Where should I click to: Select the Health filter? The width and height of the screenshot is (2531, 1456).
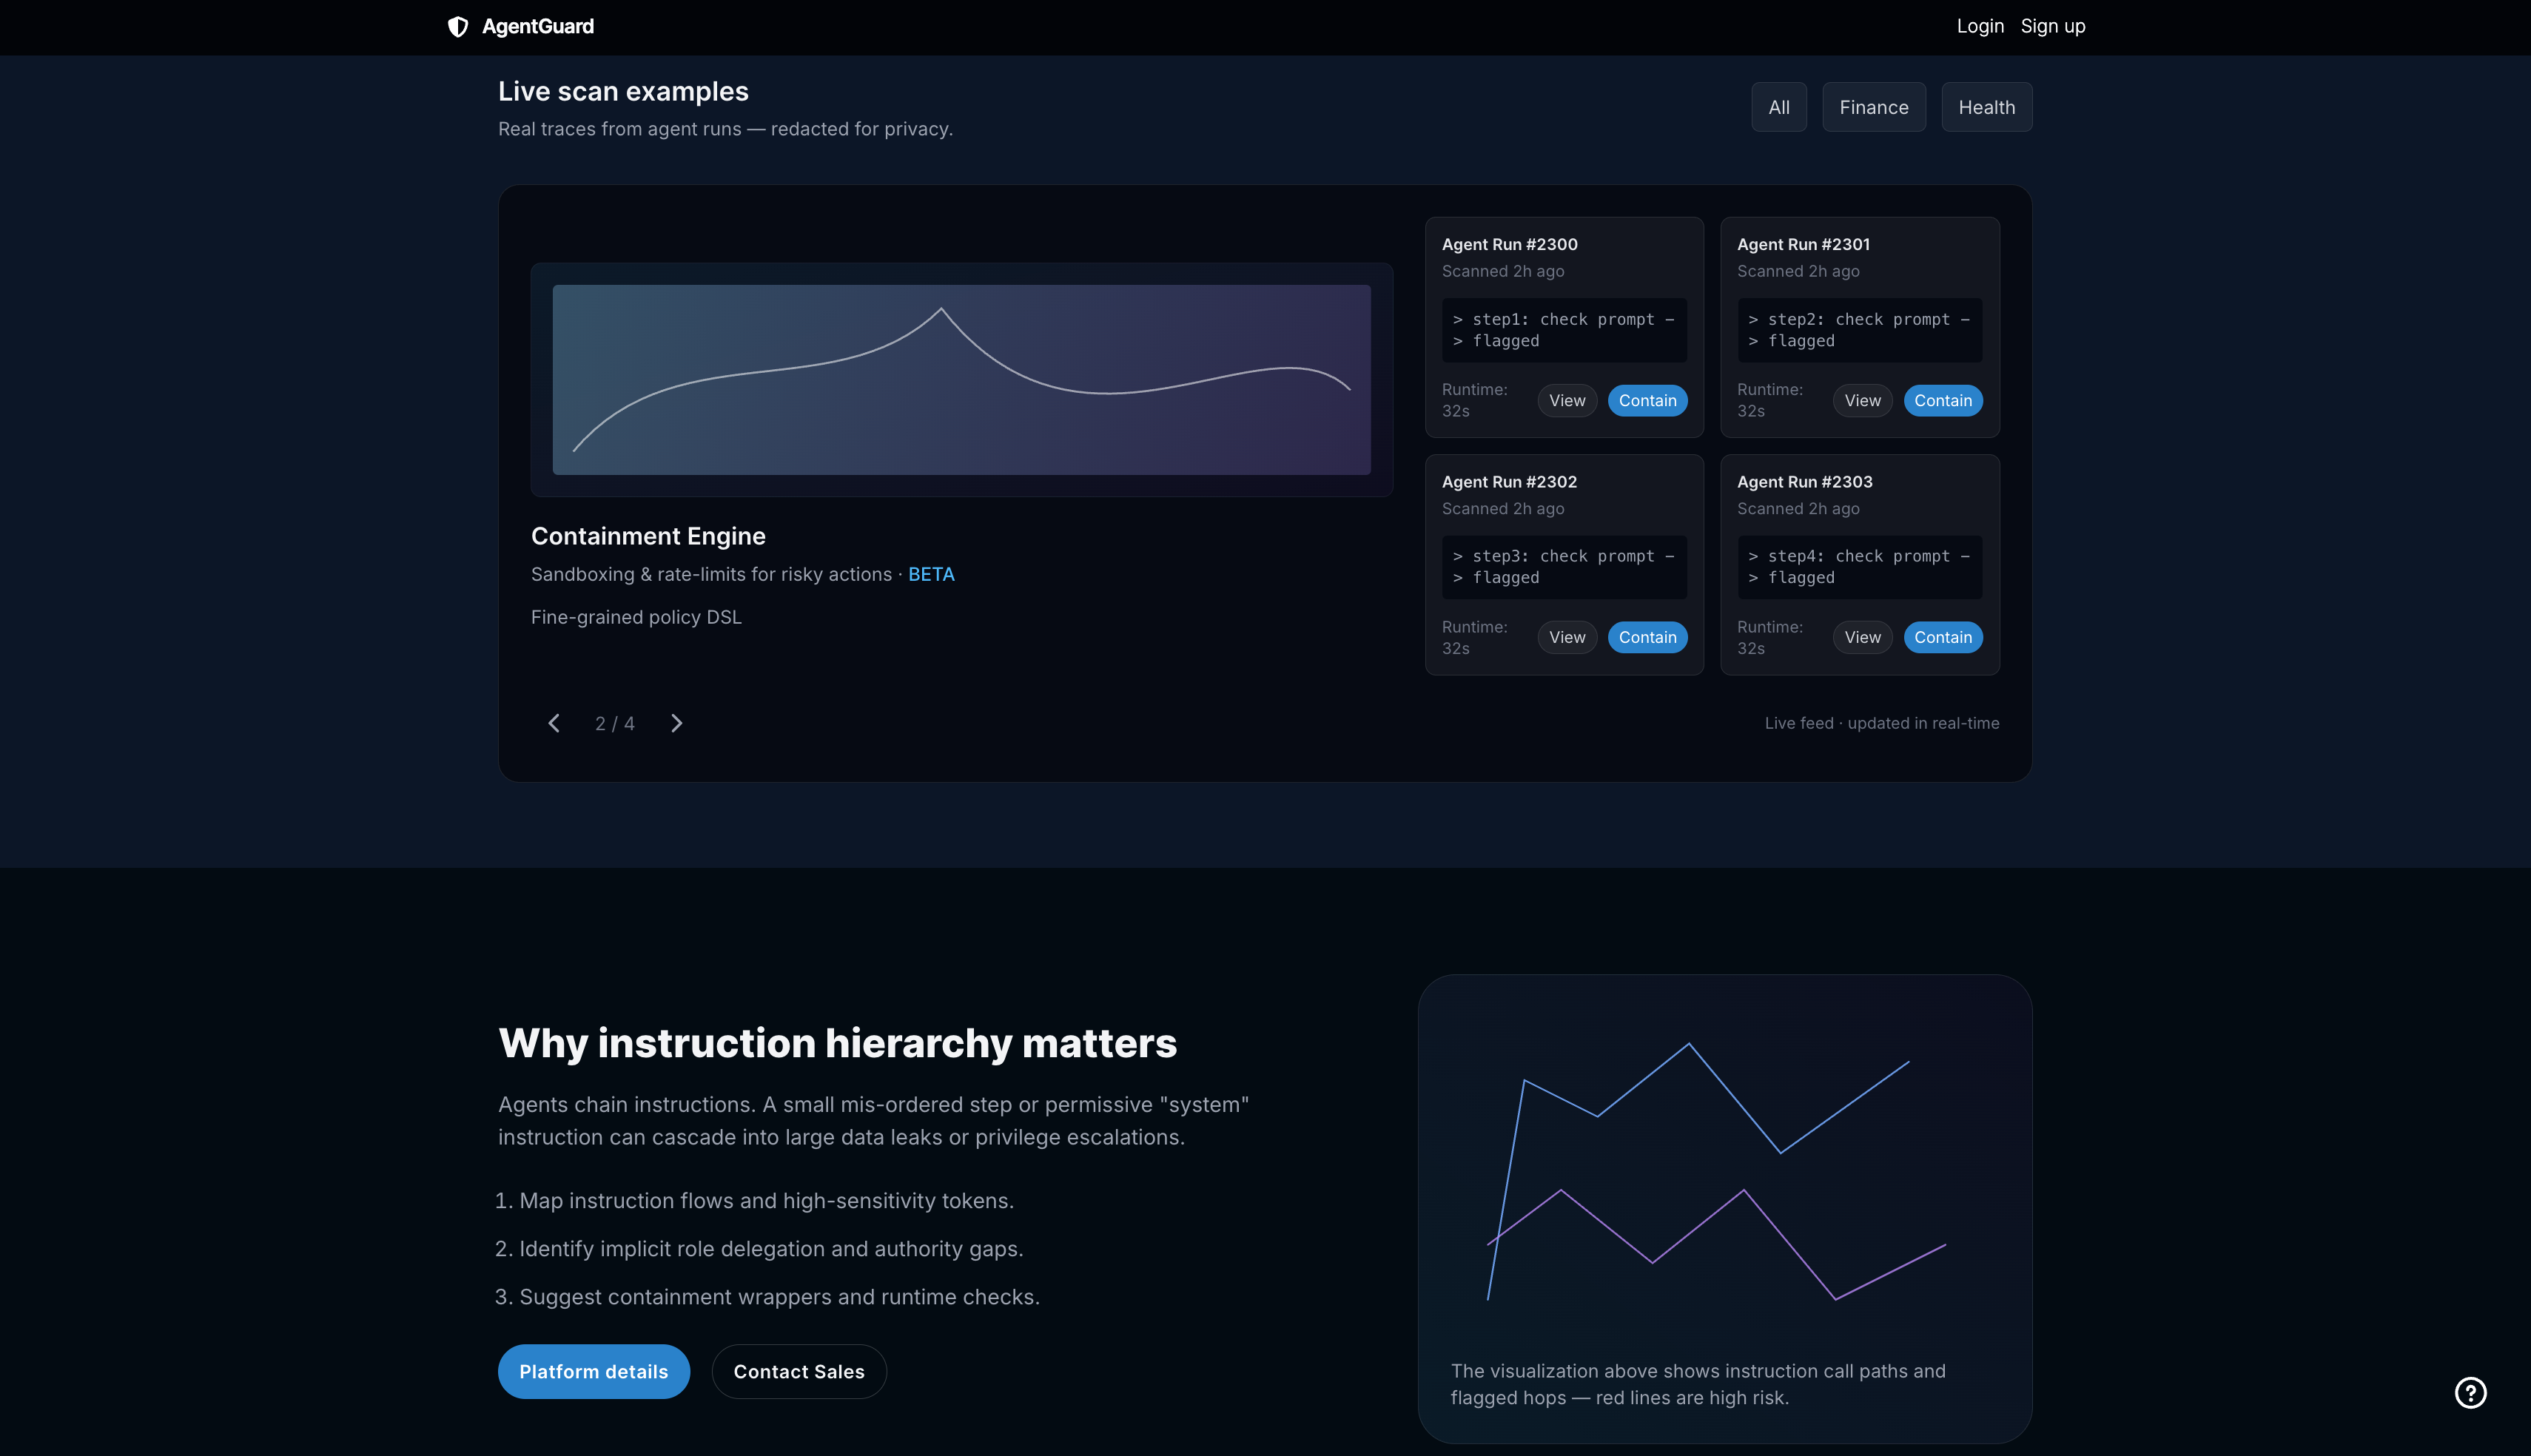pyautogui.click(x=1986, y=107)
